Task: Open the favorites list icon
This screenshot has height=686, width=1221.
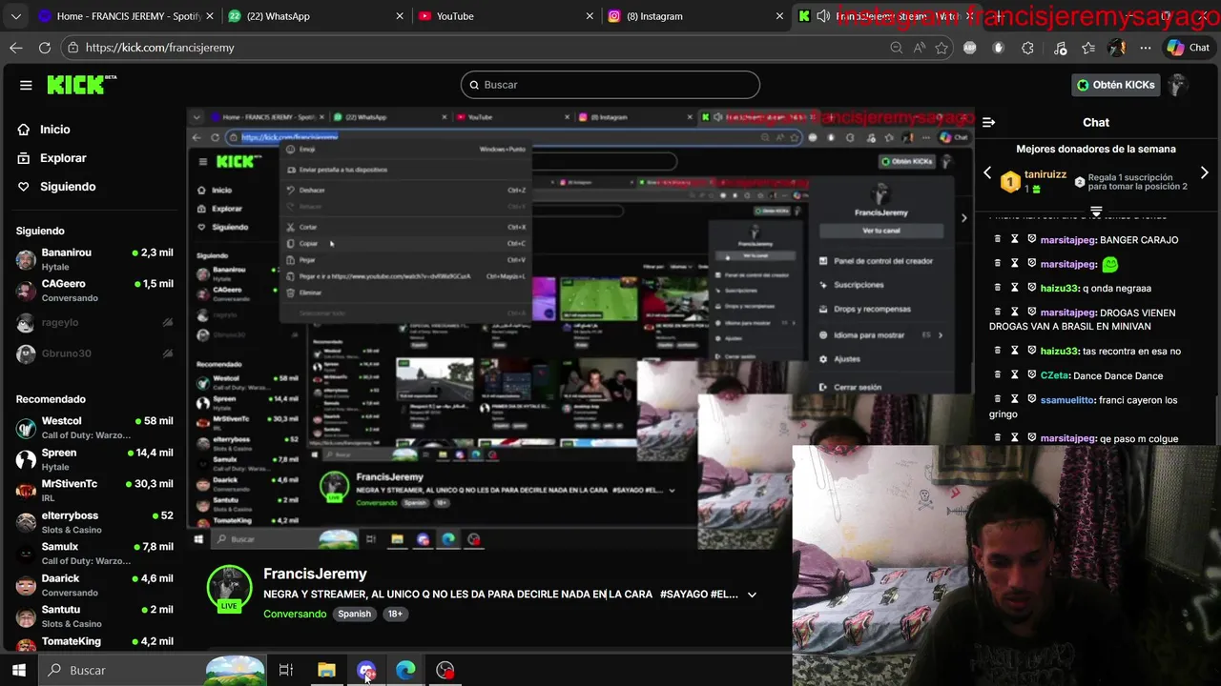Action: point(1088,48)
